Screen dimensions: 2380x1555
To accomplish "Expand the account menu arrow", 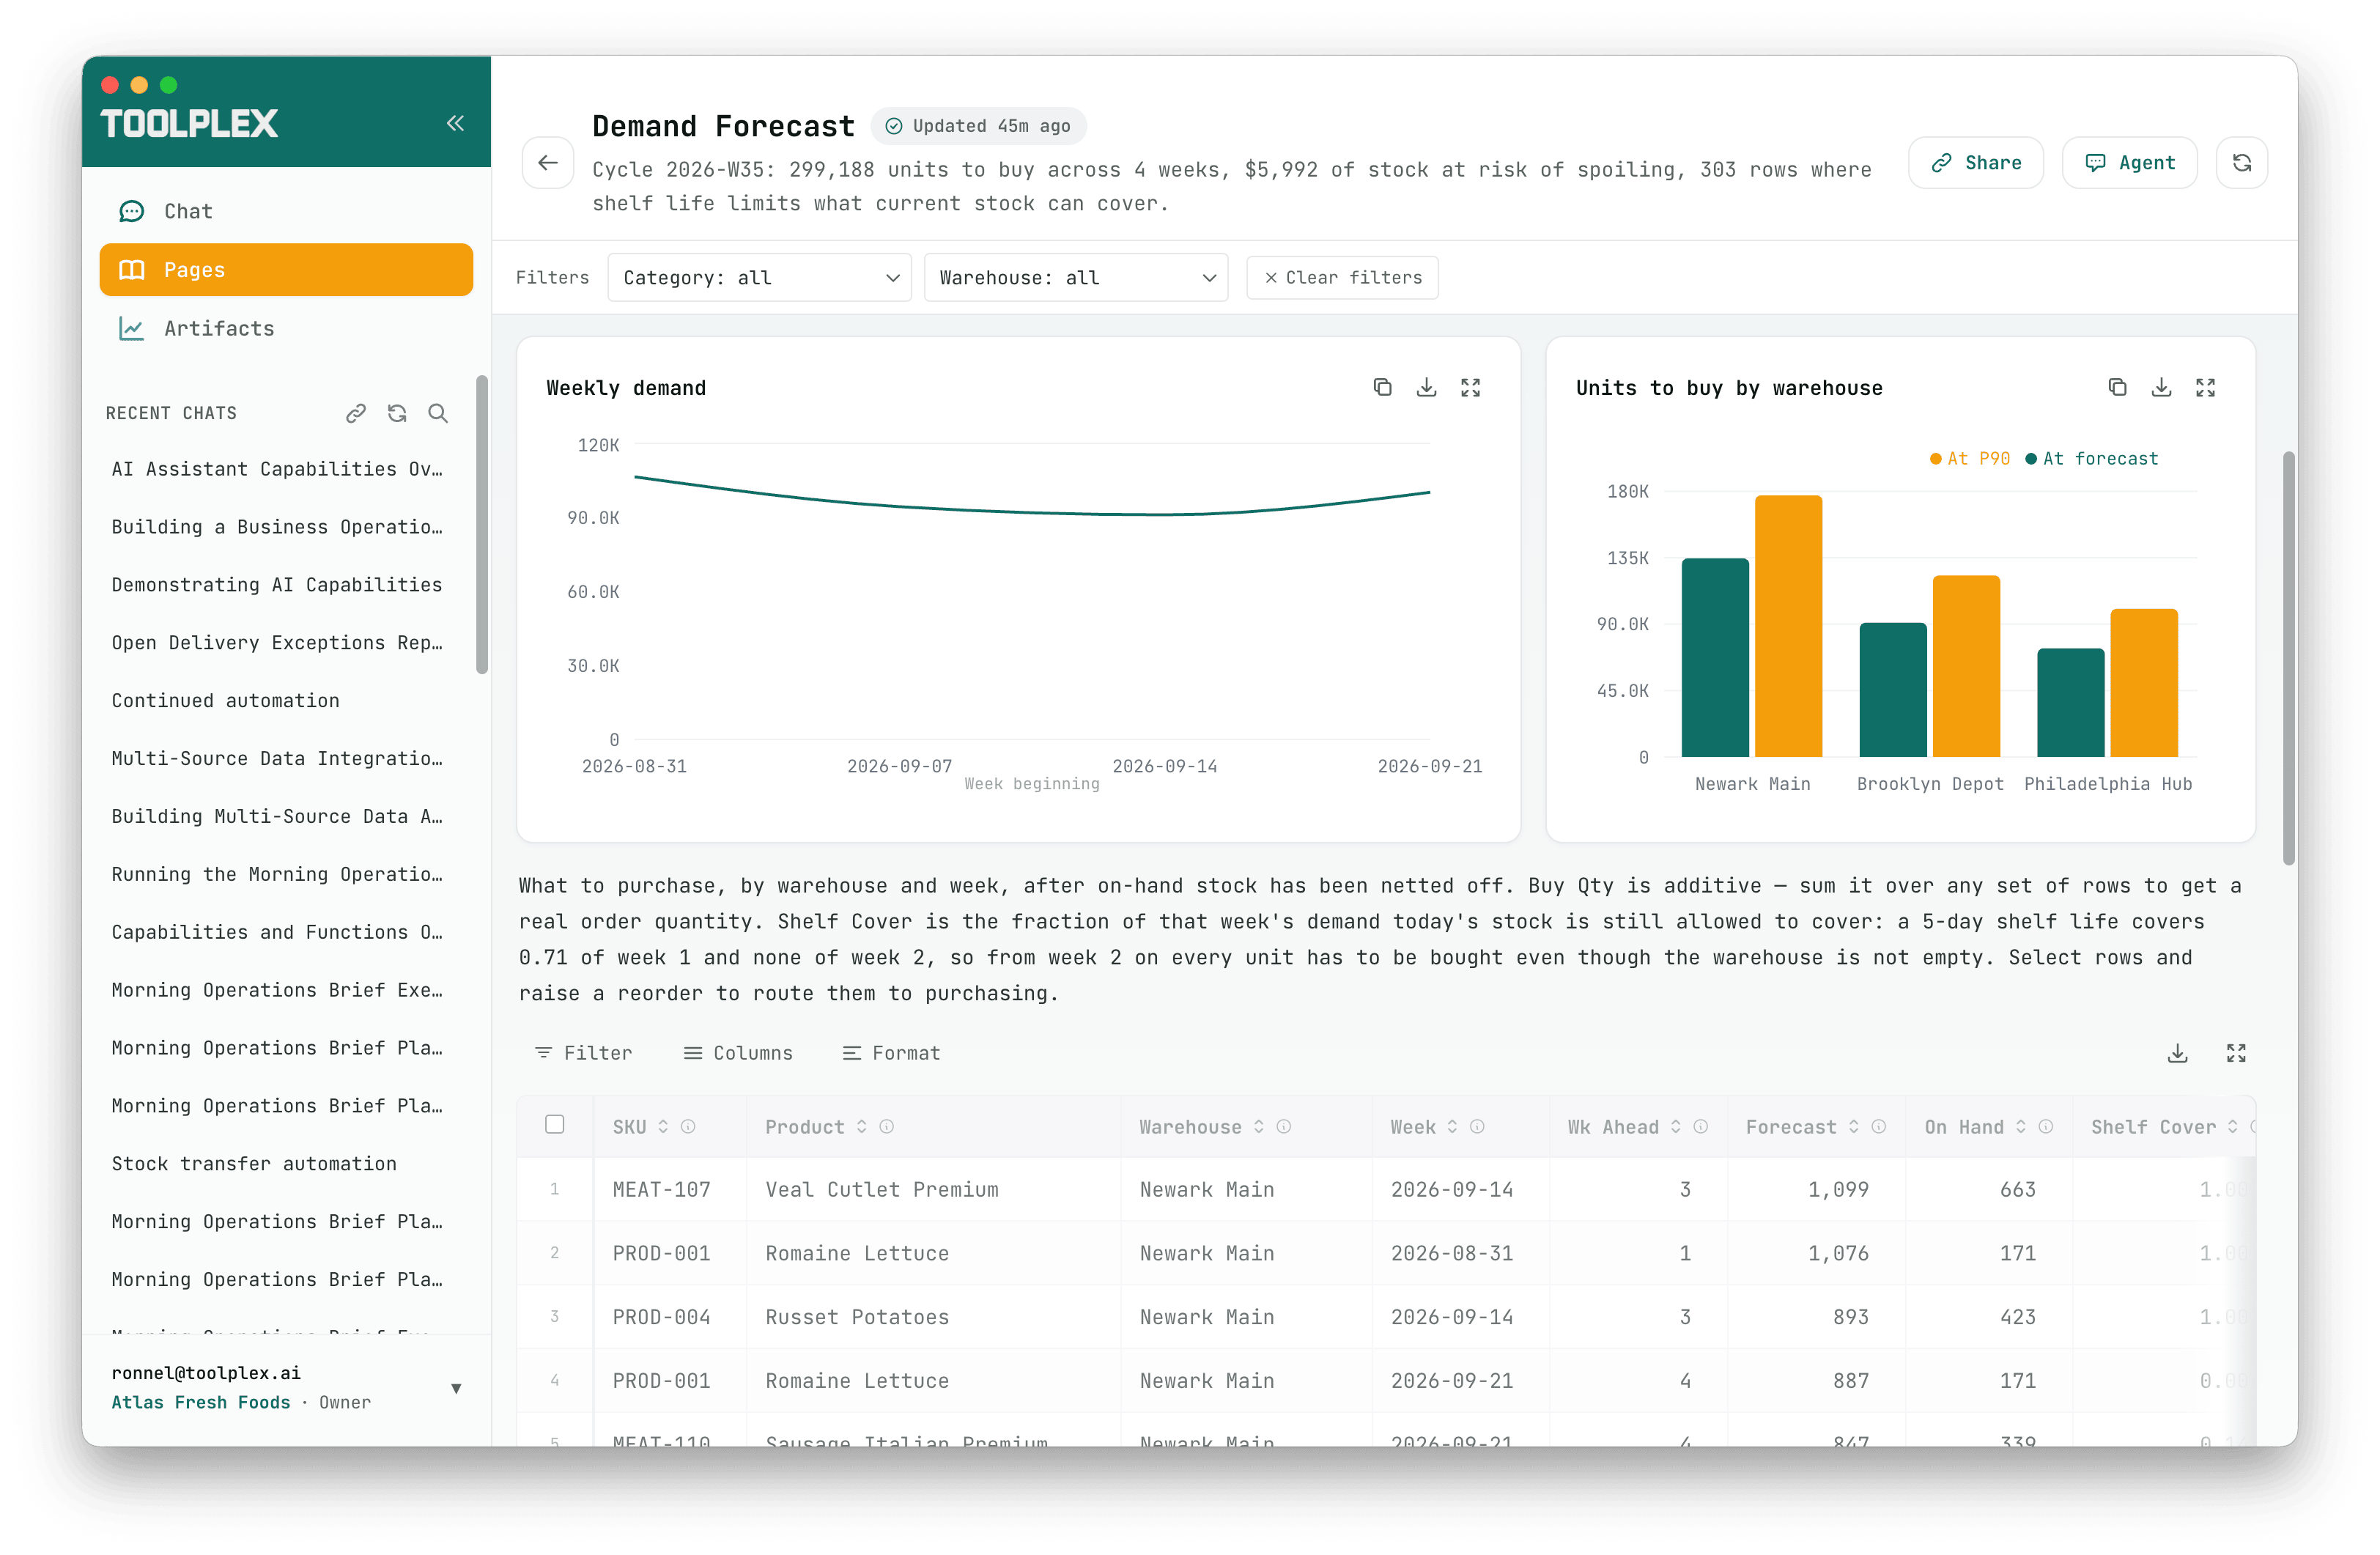I will pyautogui.click(x=456, y=1387).
